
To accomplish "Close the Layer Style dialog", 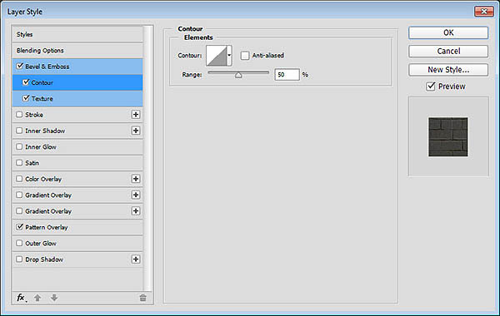I will [483, 12].
